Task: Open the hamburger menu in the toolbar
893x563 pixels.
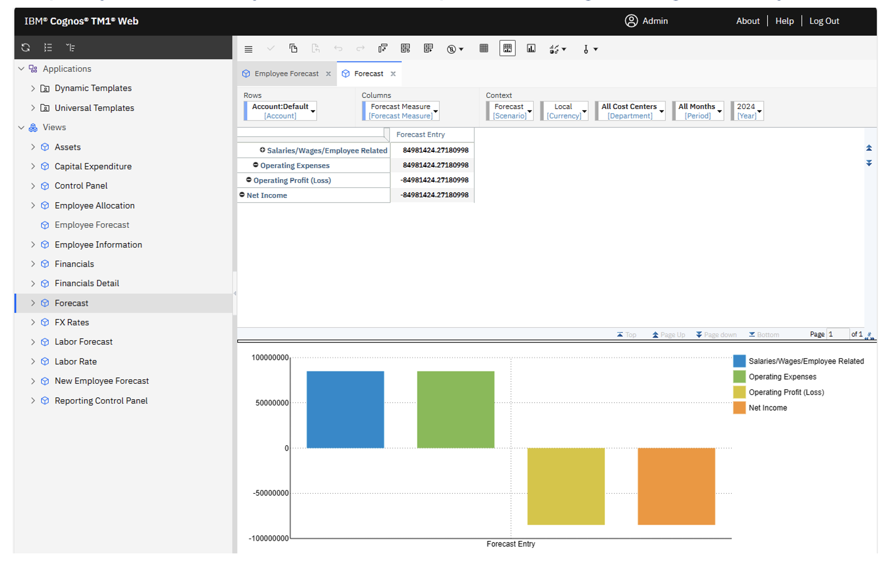Action: coord(248,48)
